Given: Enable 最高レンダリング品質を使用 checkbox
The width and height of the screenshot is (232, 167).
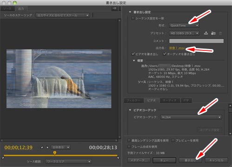Looking at the screenshot, I should pos(129,141).
